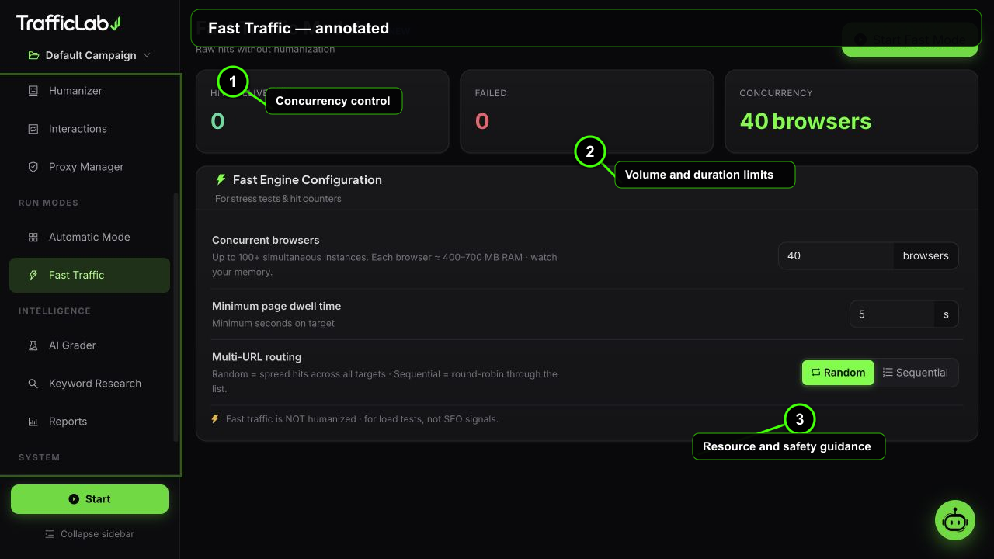The height and width of the screenshot is (559, 994).
Task: Click the warning bolt icon in footer note
Action: click(x=215, y=419)
